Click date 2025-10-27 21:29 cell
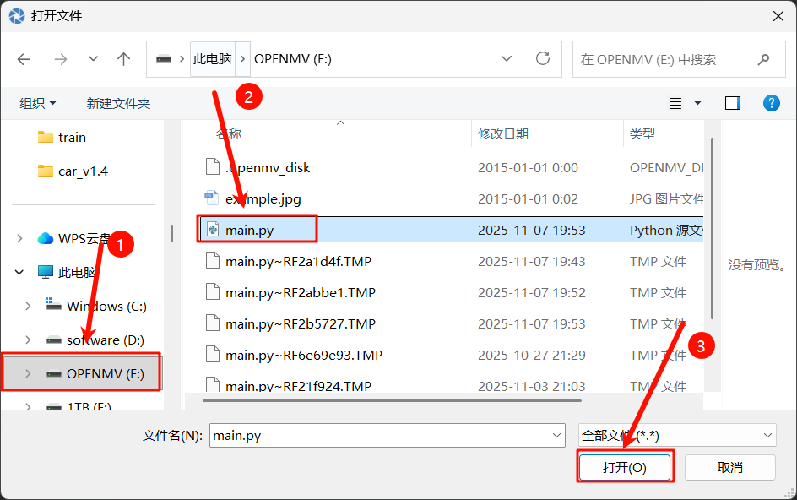 (x=532, y=355)
